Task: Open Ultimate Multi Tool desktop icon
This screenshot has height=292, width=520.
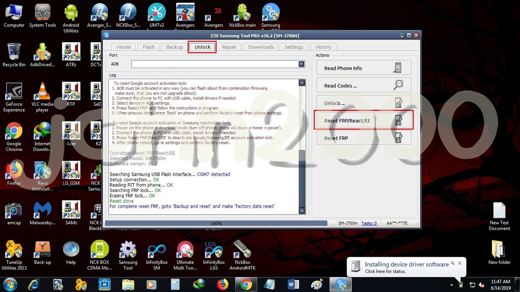Action: pos(185,255)
